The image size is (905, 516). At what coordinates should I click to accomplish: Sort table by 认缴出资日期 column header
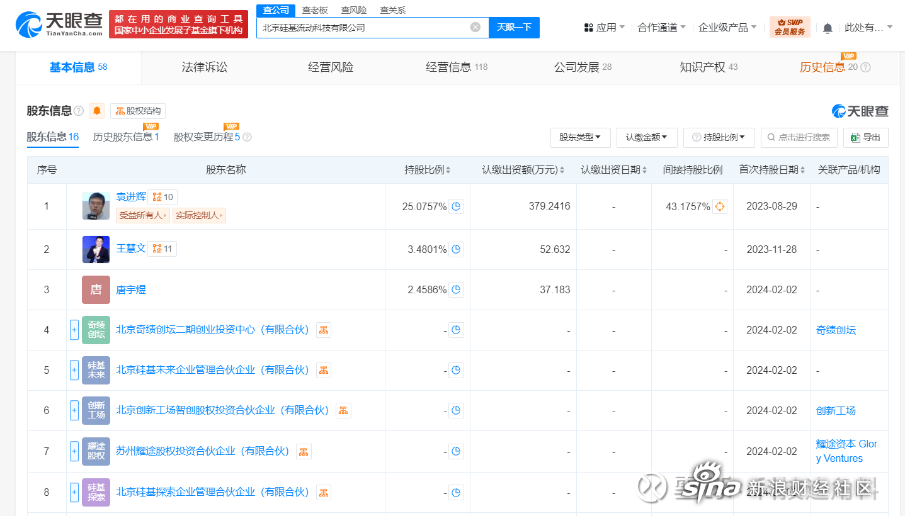point(614,170)
